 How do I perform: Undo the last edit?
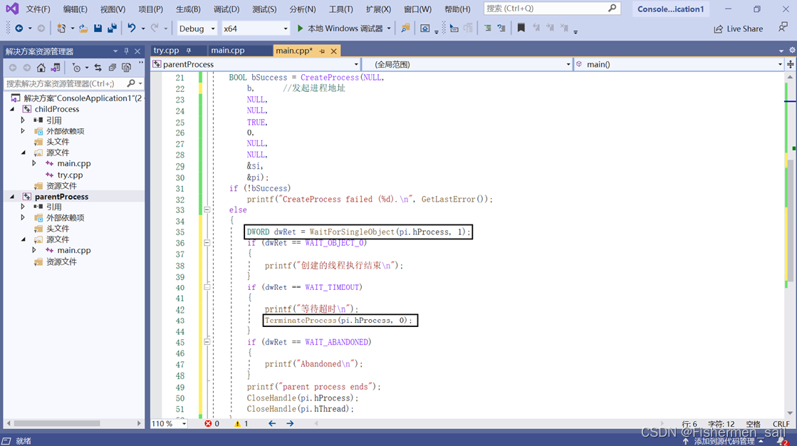point(132,28)
